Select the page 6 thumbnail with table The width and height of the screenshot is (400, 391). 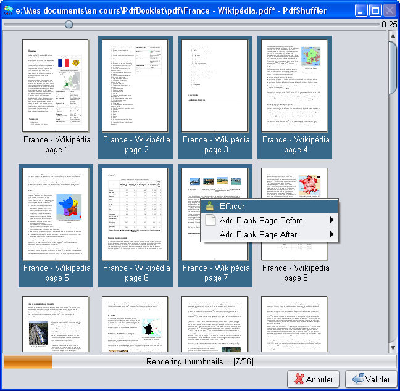tap(135, 214)
